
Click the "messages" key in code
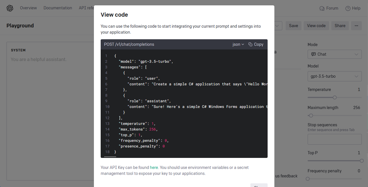tap(130, 67)
